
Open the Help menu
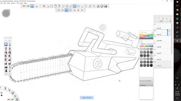pos(25,3)
